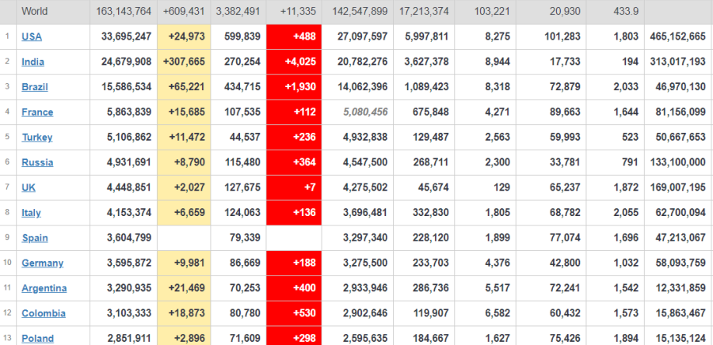Select Brazil active cases 1,089,423

coord(427,87)
